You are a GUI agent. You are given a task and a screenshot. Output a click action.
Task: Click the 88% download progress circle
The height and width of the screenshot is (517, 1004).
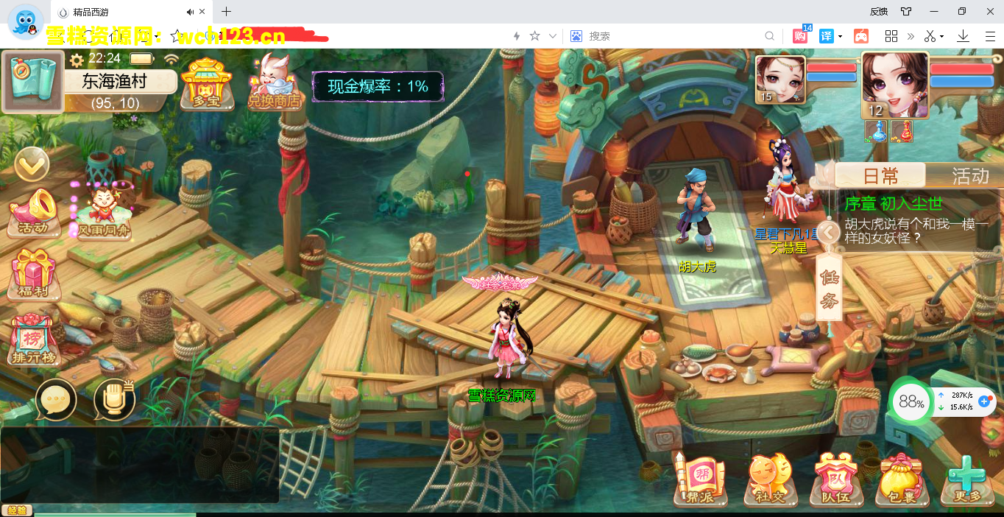(x=910, y=401)
